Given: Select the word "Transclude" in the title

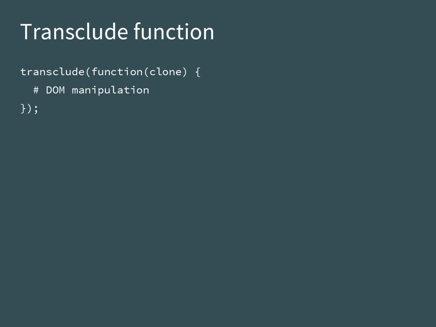Looking at the screenshot, I should (x=74, y=32).
